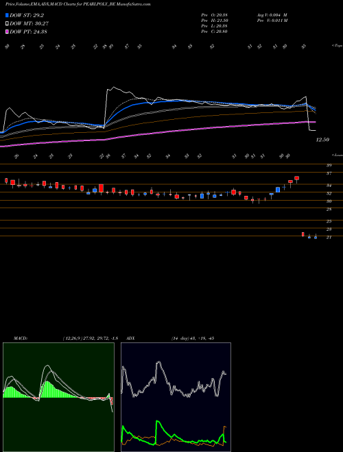Click the 'Pre C: 20.80' value
Viewport: 343px width, 452px height.
pyautogui.click(x=215, y=32)
